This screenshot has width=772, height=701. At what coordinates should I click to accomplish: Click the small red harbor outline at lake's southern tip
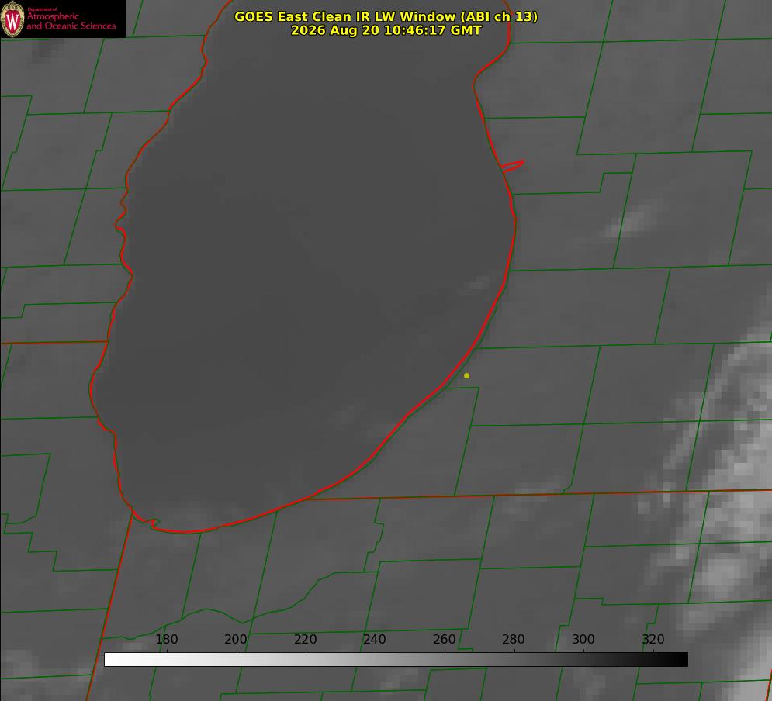click(x=147, y=520)
